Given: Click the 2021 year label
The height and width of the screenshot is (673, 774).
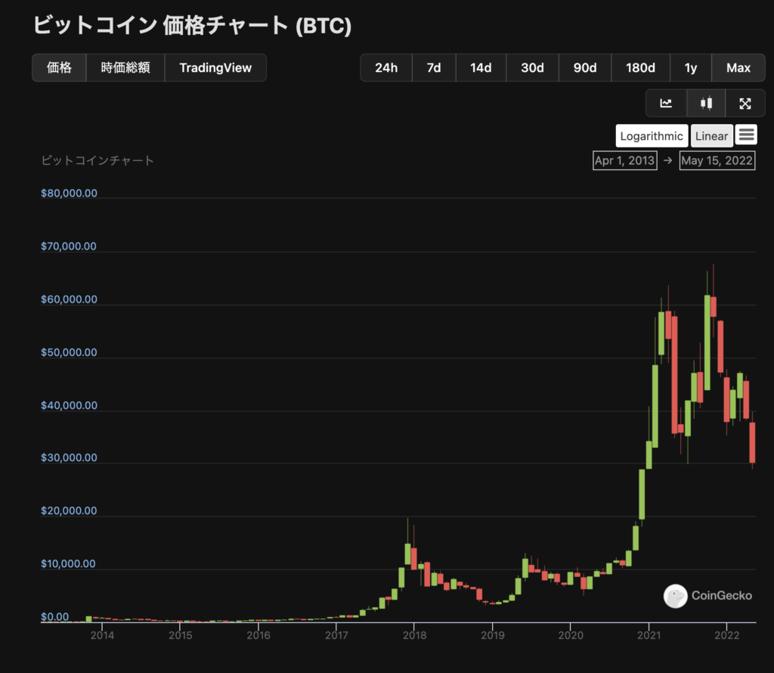Looking at the screenshot, I should point(649,635).
